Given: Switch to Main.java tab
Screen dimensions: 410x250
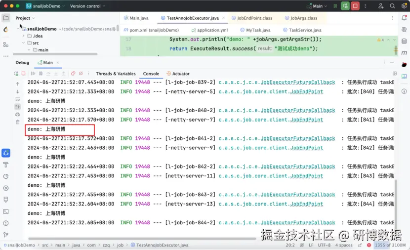Looking at the screenshot, I should (136, 18).
